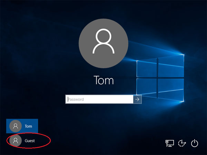Select the Tom account in user list
This screenshot has width=207, height=155.
click(x=22, y=126)
